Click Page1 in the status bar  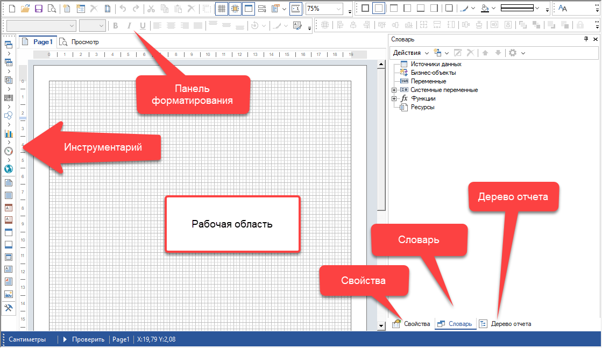pyautogui.click(x=121, y=339)
